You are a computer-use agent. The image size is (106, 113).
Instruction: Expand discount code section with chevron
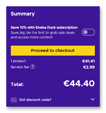(x=93, y=99)
